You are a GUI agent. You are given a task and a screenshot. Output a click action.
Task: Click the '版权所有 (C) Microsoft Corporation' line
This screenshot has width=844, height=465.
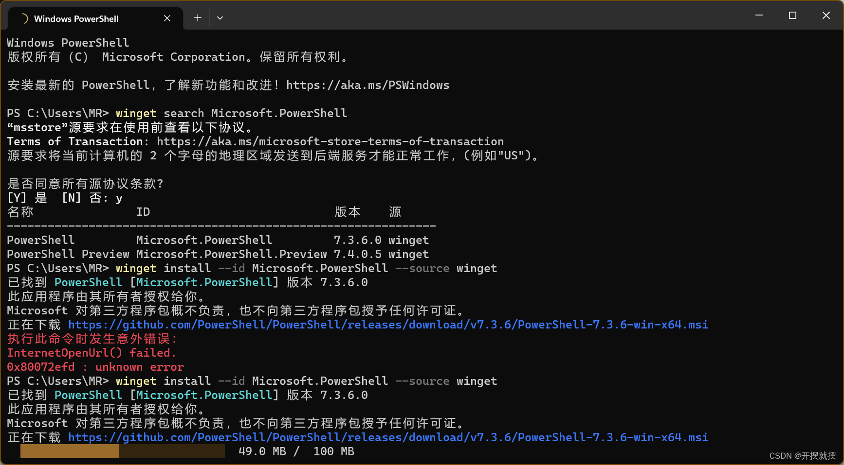[178, 57]
